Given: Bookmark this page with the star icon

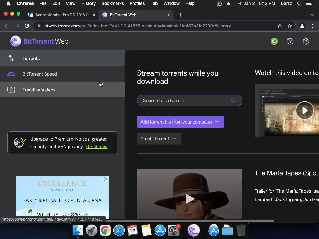Looking at the screenshot, I should (x=290, y=26).
